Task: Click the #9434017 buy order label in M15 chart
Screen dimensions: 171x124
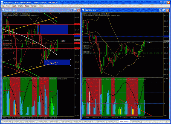Action: pos(8,40)
